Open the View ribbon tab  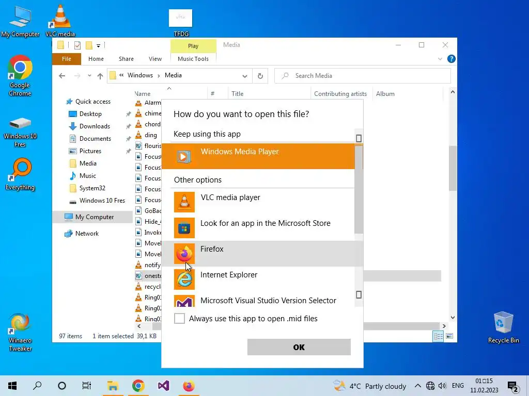(155, 59)
